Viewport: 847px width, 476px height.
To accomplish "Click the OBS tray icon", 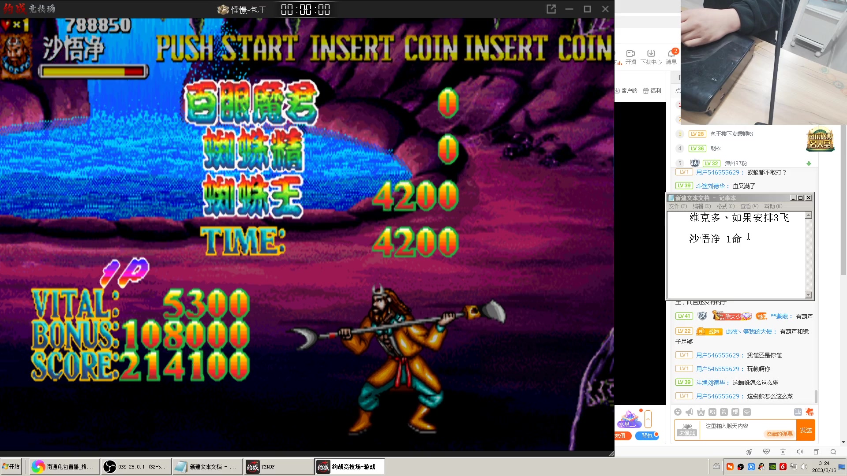I will click(x=741, y=467).
